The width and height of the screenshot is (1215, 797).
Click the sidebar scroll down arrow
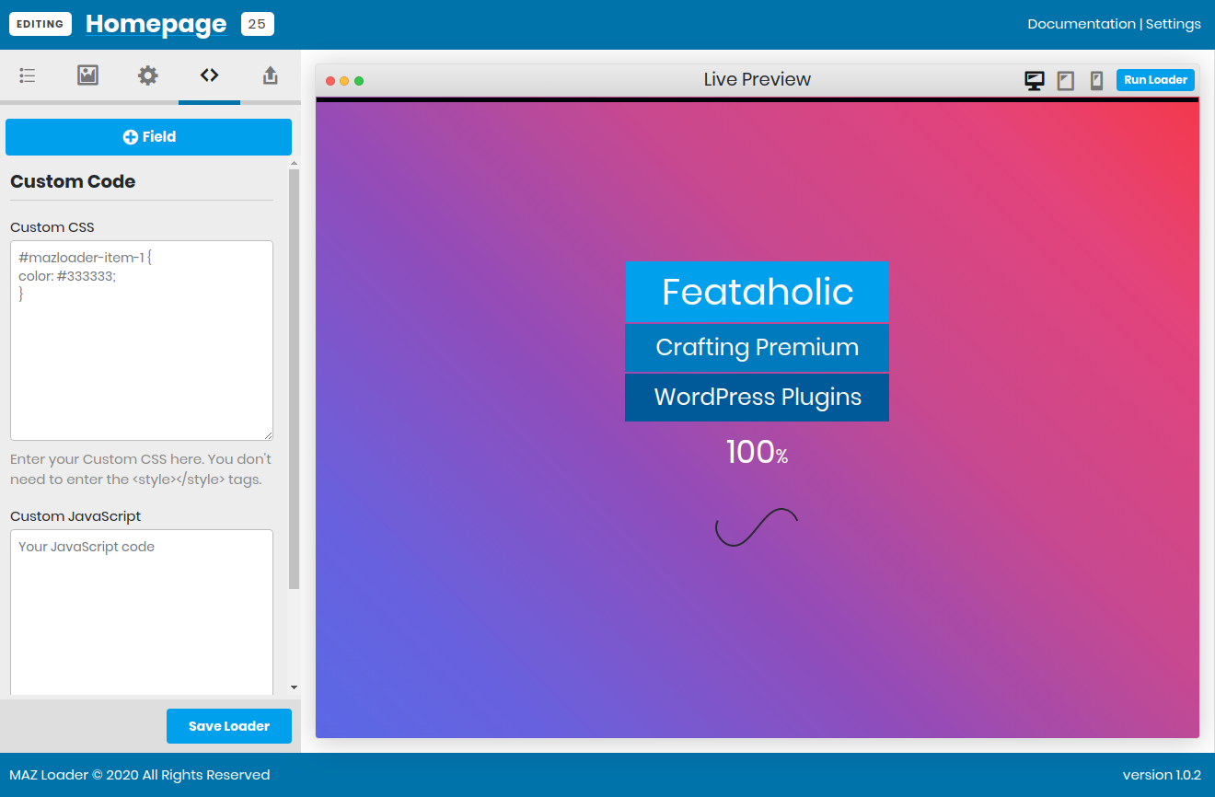[x=294, y=687]
